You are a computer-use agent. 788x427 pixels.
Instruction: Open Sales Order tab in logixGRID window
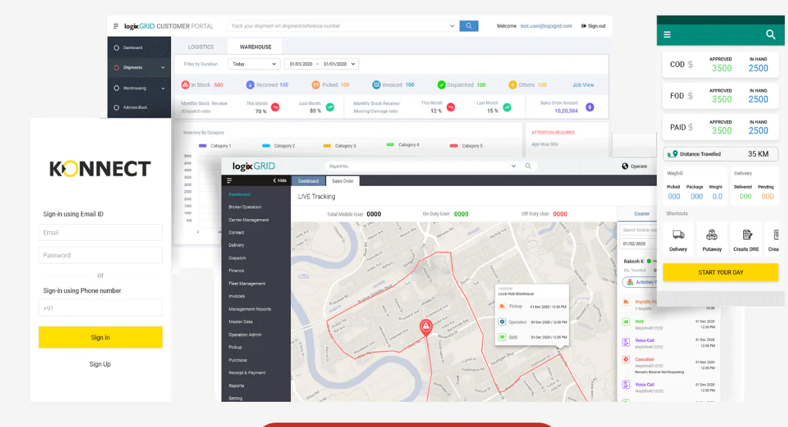pos(343,181)
